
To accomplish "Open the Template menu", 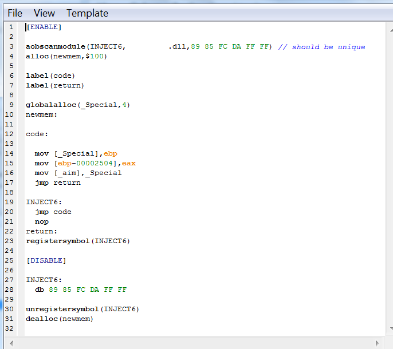I will (x=87, y=13).
